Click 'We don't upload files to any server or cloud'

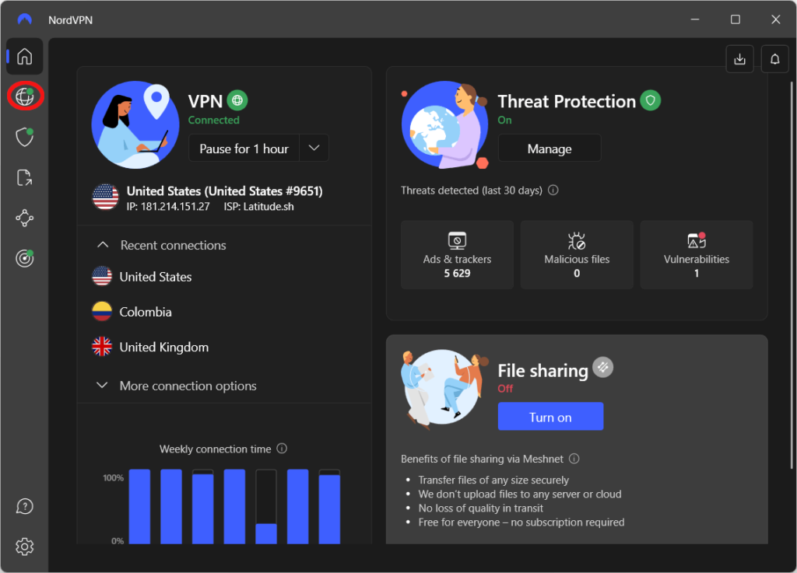pos(519,494)
